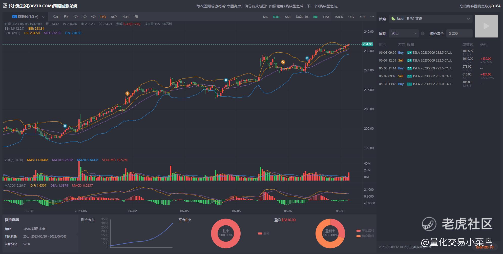Click the +432.00 profit value

(486, 59)
